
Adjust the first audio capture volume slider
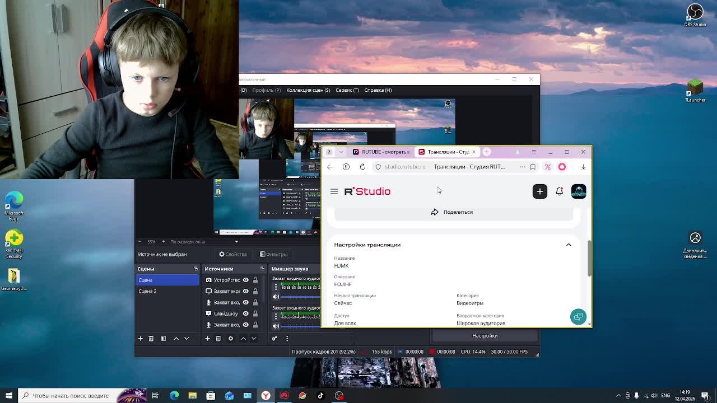[x=300, y=297]
